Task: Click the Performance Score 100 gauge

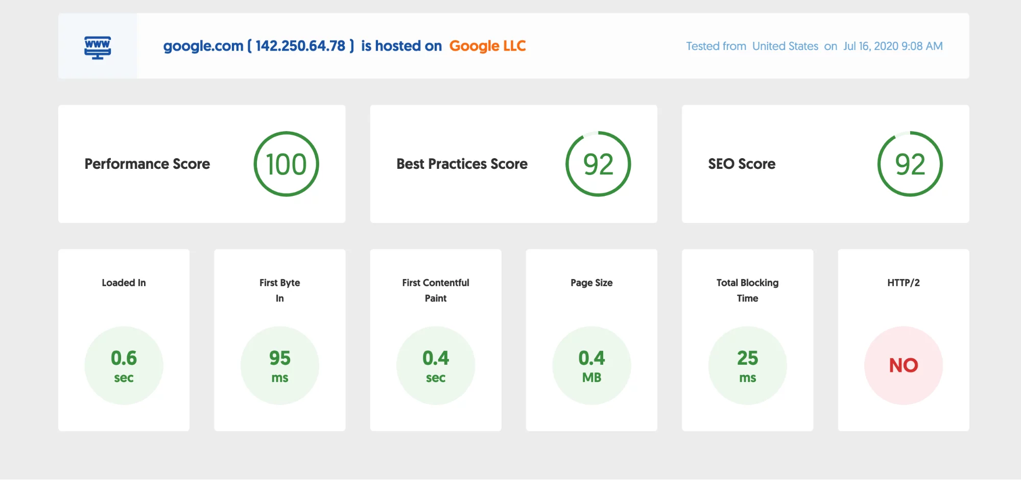Action: [x=286, y=164]
